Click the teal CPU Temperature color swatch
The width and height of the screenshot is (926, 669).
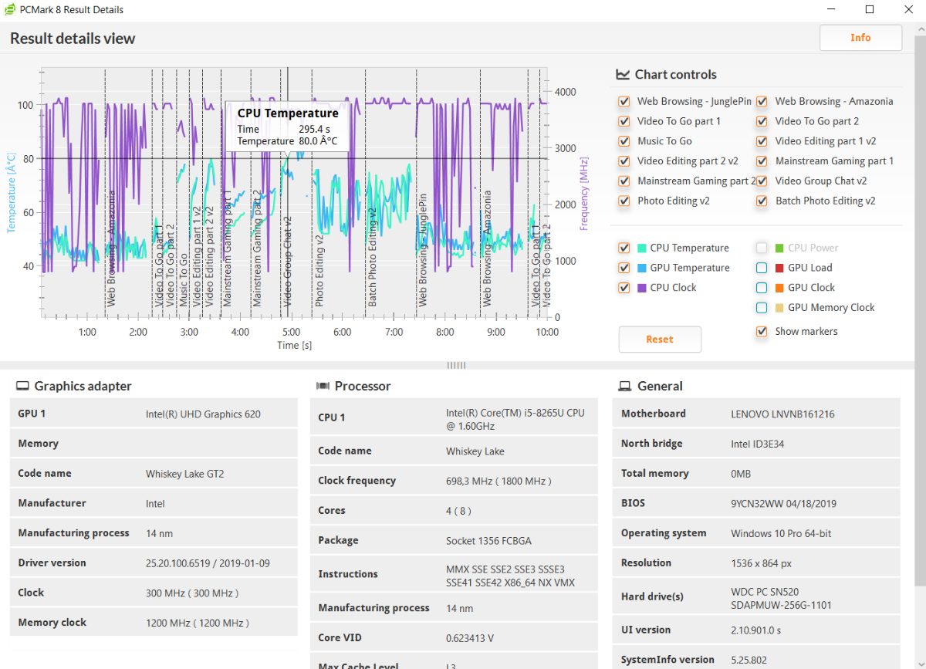641,248
